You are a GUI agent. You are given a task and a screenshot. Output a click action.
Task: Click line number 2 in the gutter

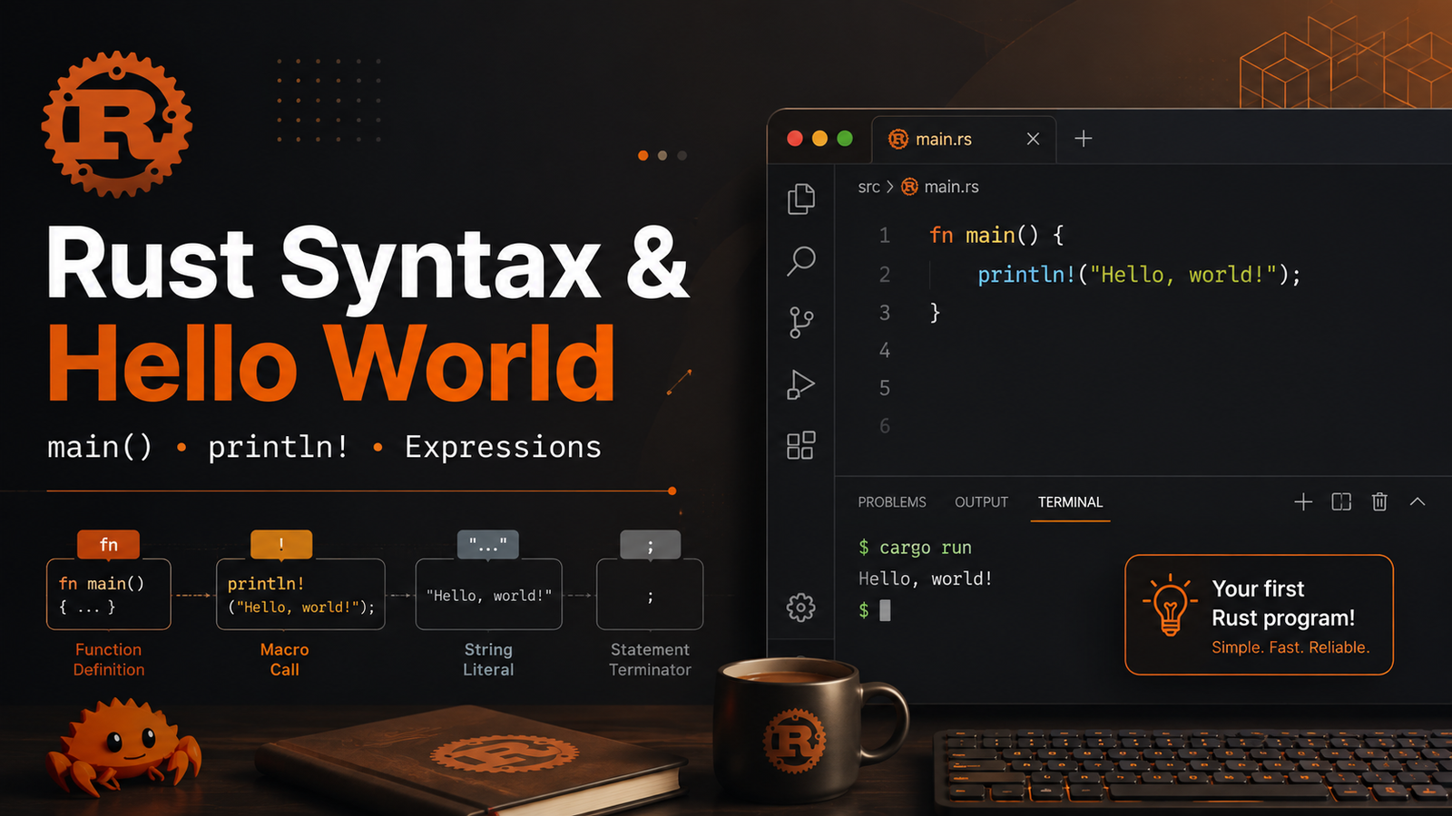885,275
